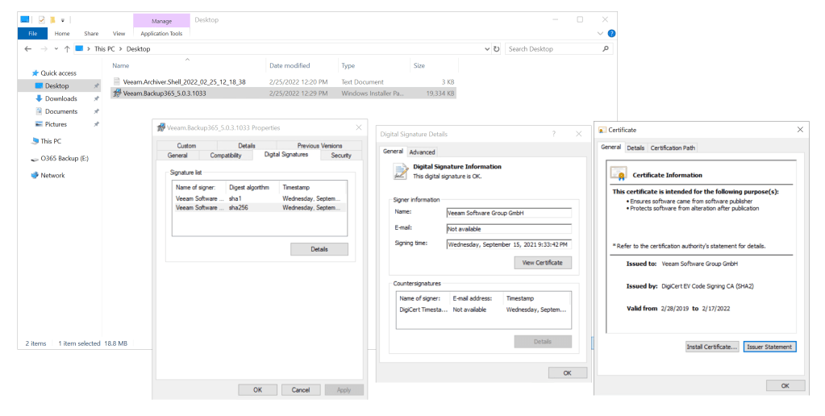Open the Advanced tab in Signature Details
This screenshot has width=825, height=416.
(422, 152)
